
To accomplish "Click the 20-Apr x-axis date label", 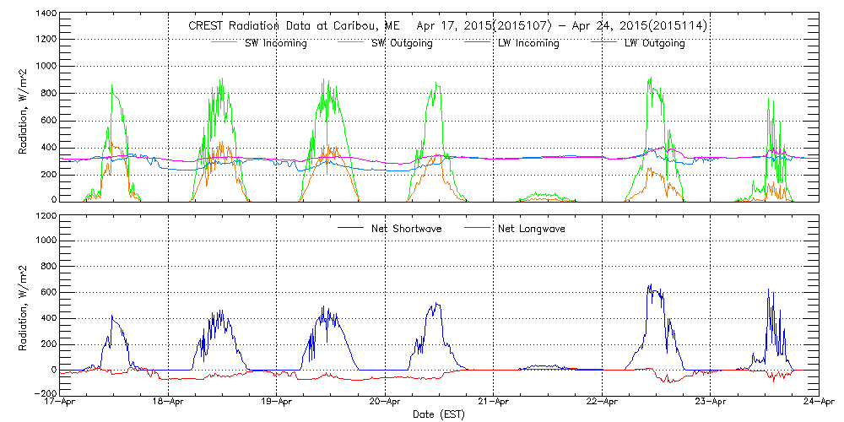I will point(385,403).
